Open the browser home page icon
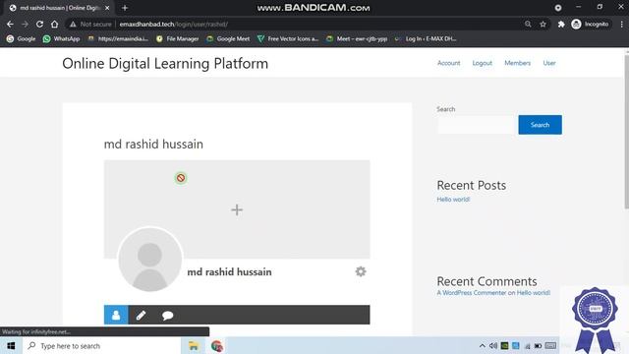 [x=55, y=24]
